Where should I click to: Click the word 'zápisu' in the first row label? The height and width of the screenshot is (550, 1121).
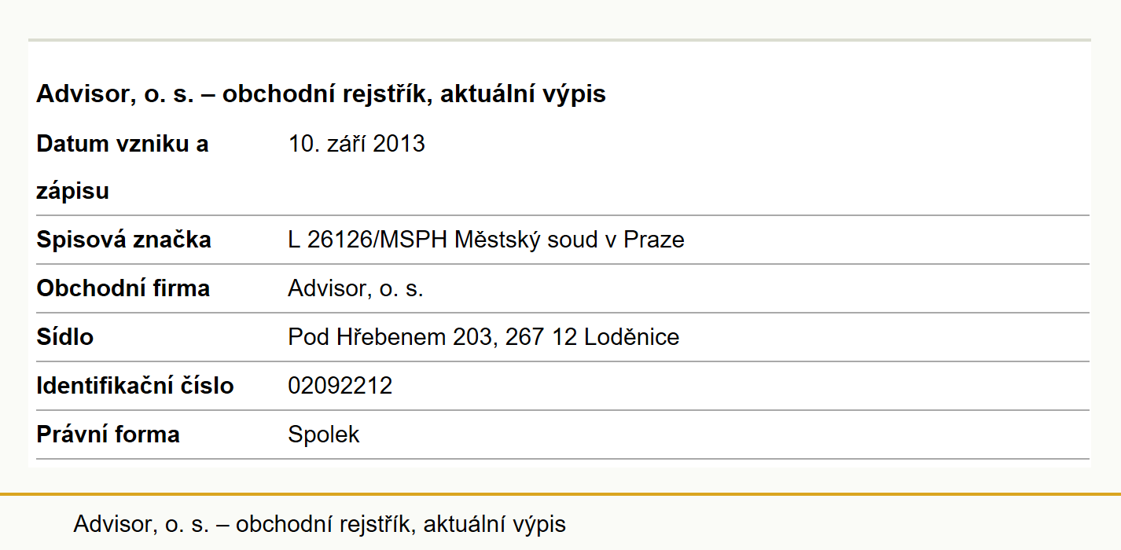(72, 192)
